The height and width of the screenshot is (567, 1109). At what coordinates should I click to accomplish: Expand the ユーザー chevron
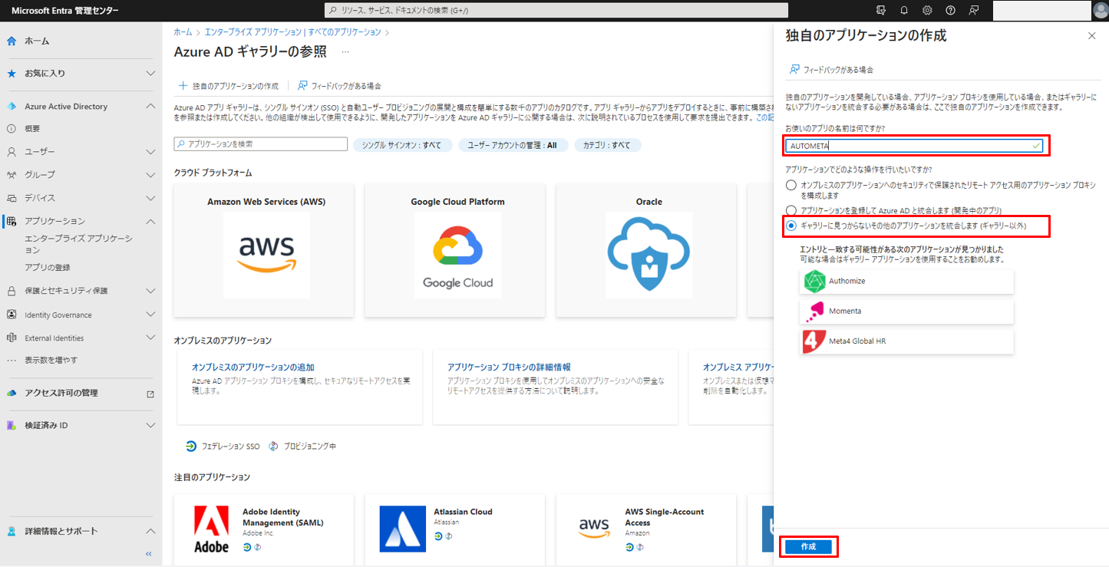(150, 151)
